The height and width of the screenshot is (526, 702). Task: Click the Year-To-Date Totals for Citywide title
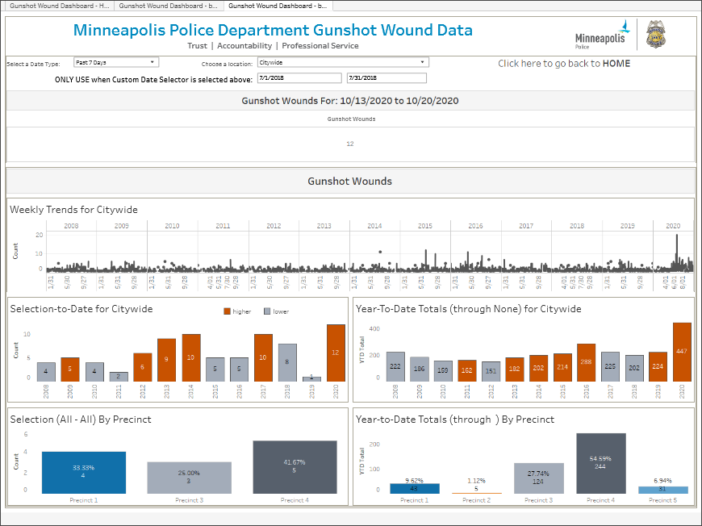coord(468,309)
